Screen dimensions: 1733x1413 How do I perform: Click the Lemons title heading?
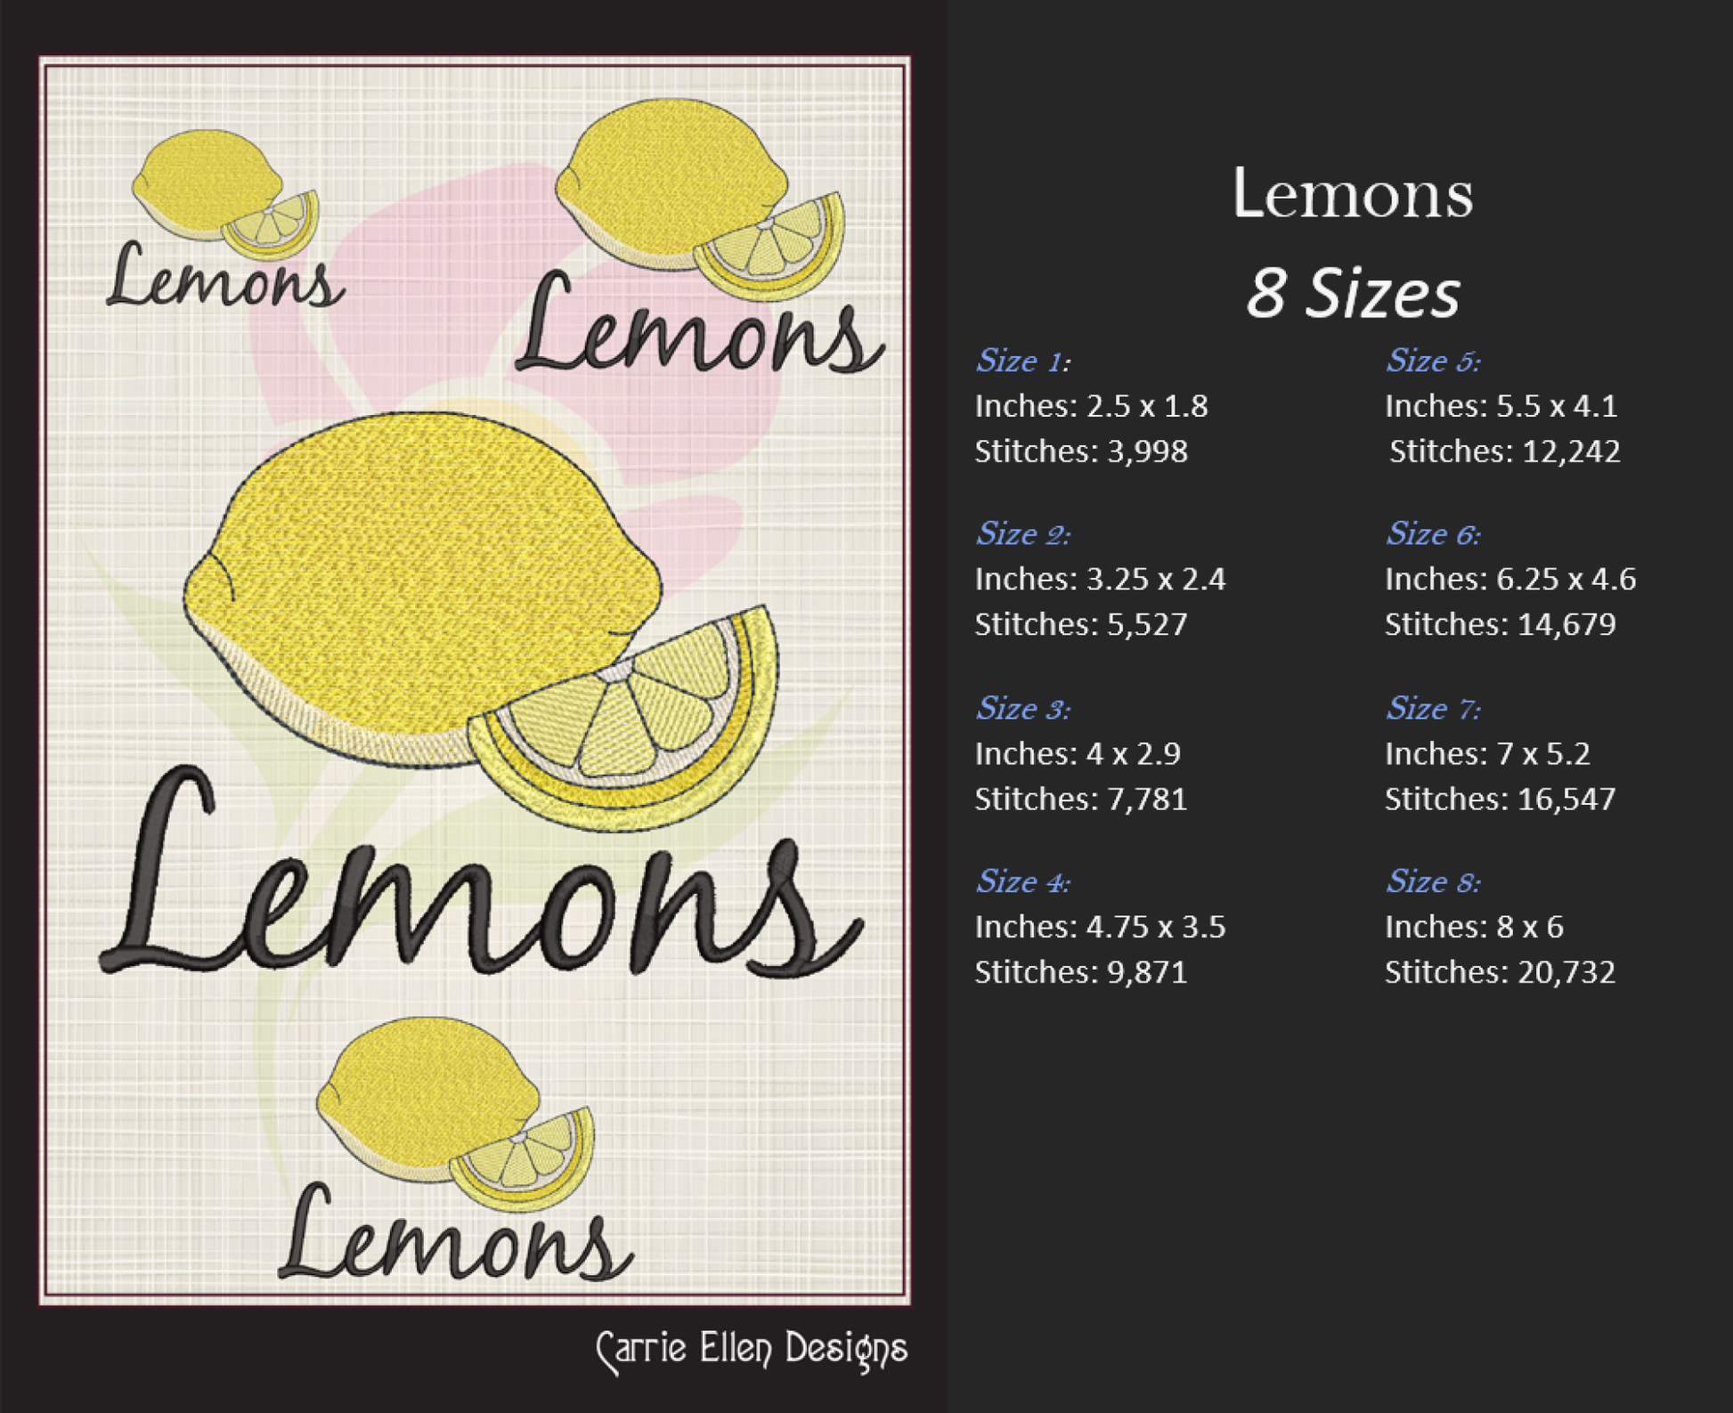pos(1352,193)
